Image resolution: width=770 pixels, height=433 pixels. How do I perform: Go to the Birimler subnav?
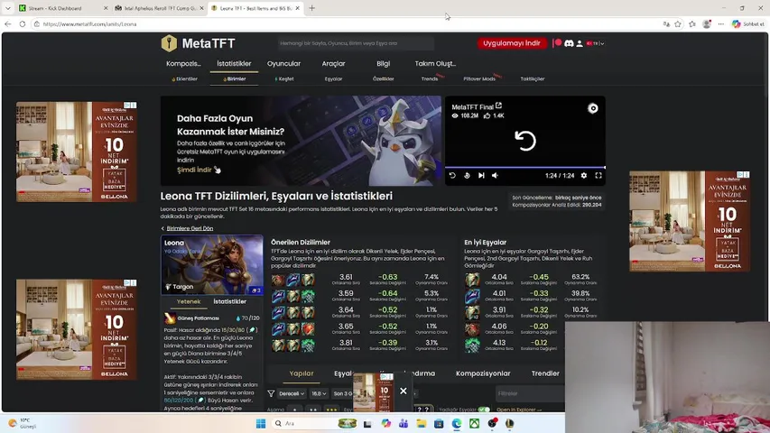click(234, 78)
